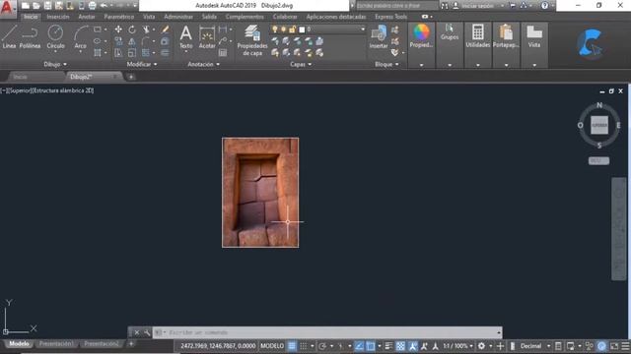Toggle clean screen icon in status bar
Viewport: 631px width, 354px height.
[x=614, y=346]
